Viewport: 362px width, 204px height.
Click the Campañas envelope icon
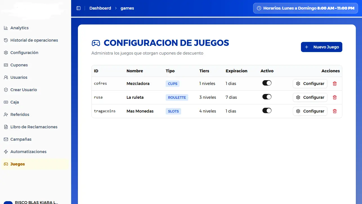point(6,139)
